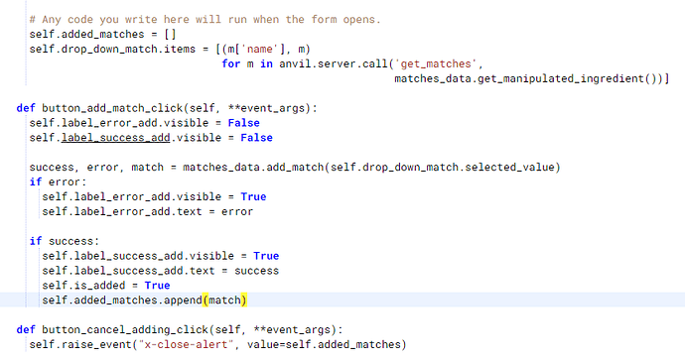Click the "x-close-alert" string literal
This screenshot has height=361, width=685.
click(x=186, y=345)
